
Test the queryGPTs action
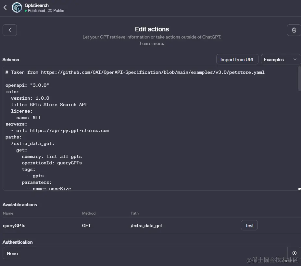click(249, 226)
